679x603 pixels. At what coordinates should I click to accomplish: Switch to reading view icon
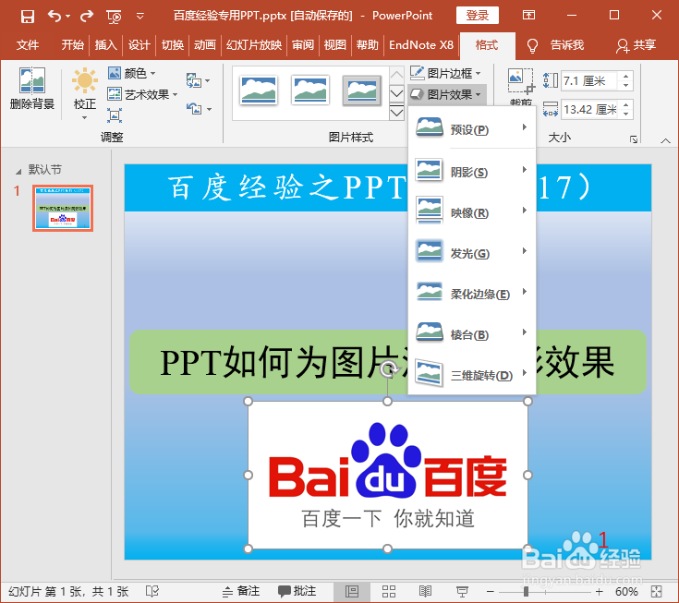425,591
